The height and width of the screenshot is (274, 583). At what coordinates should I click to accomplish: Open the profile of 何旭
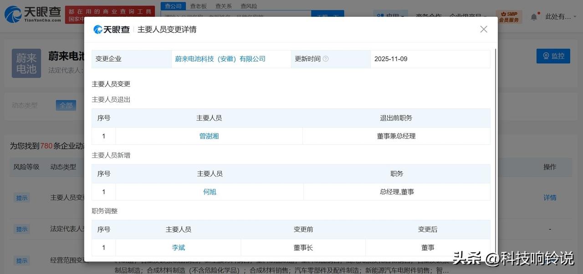[210, 192]
